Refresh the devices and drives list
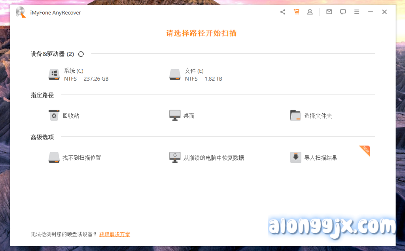 (81, 54)
